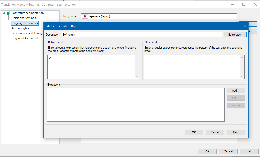
Task: Close the Edit Segmentation Rule dialog
Action: (x=244, y=26)
